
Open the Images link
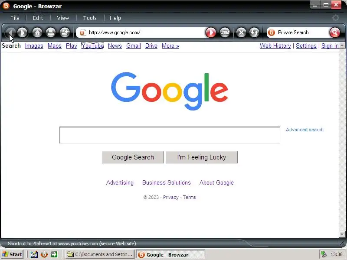pyautogui.click(x=34, y=46)
